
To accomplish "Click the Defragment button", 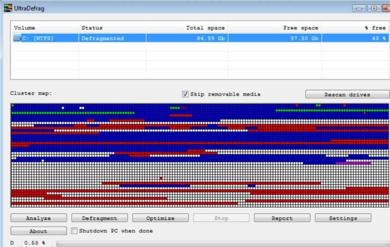I will pos(100,218).
